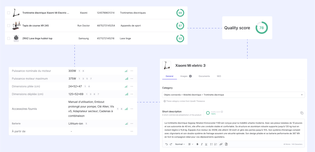
Task: Toggle bold formatting in the description editor
Action: [x=197, y=144]
